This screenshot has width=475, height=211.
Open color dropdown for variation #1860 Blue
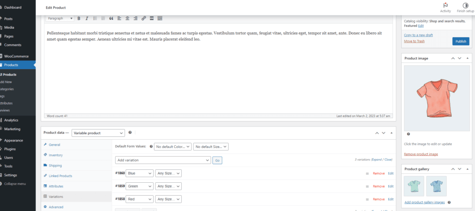(140, 173)
